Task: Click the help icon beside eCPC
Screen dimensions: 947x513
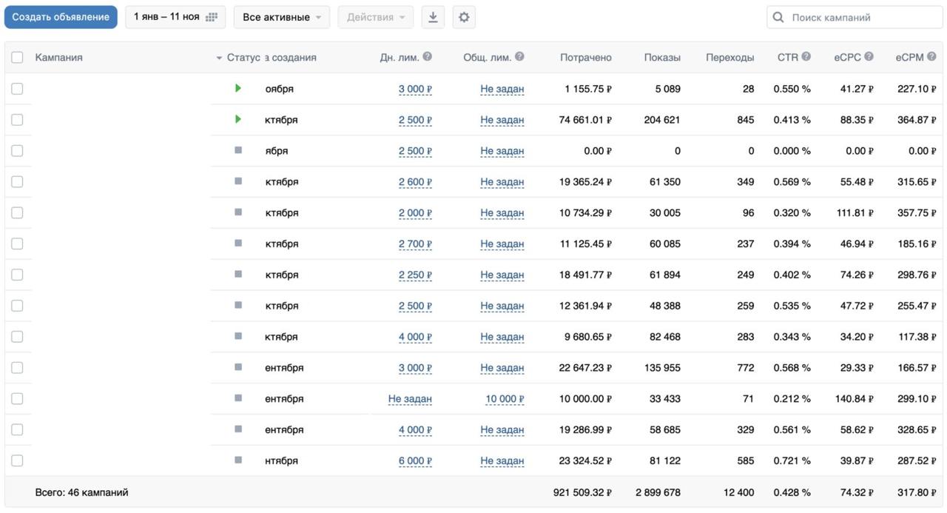Action: (x=869, y=57)
